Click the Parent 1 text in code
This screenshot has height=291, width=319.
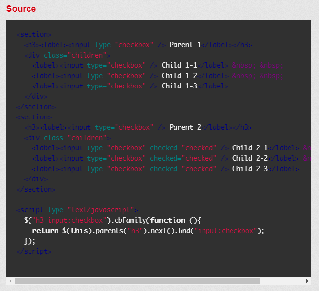(185, 45)
